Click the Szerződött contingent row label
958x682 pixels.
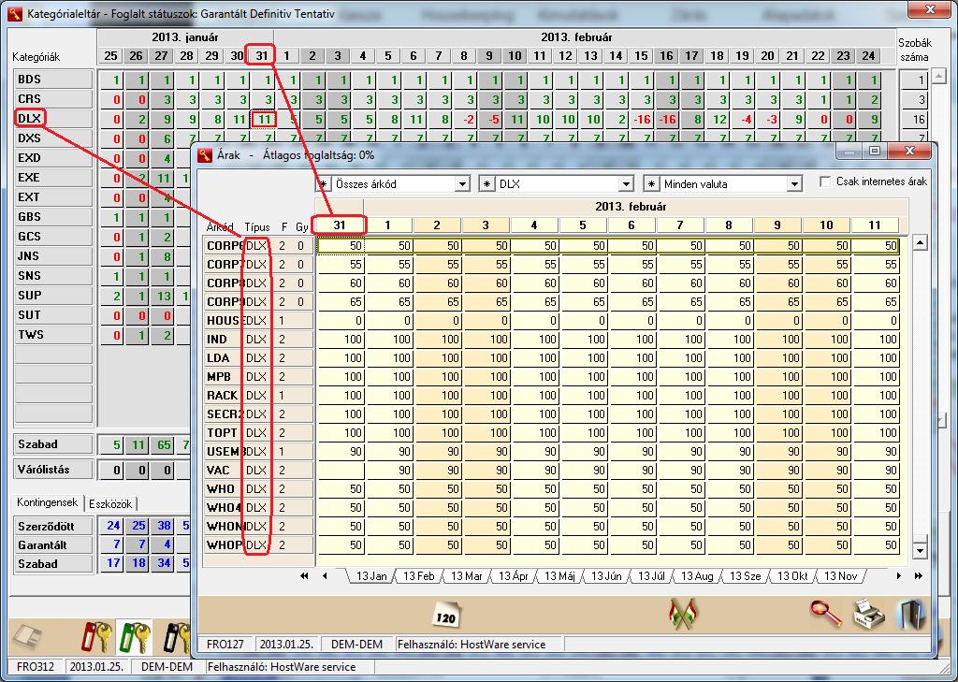point(53,526)
